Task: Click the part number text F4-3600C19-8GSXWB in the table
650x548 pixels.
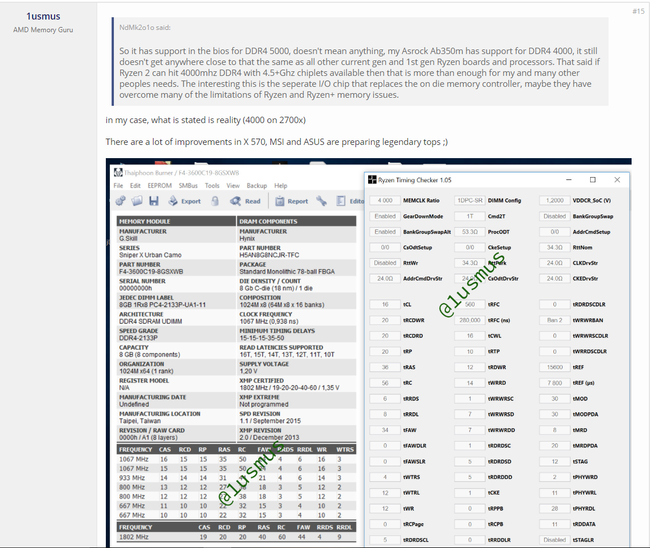Action: 151,271
